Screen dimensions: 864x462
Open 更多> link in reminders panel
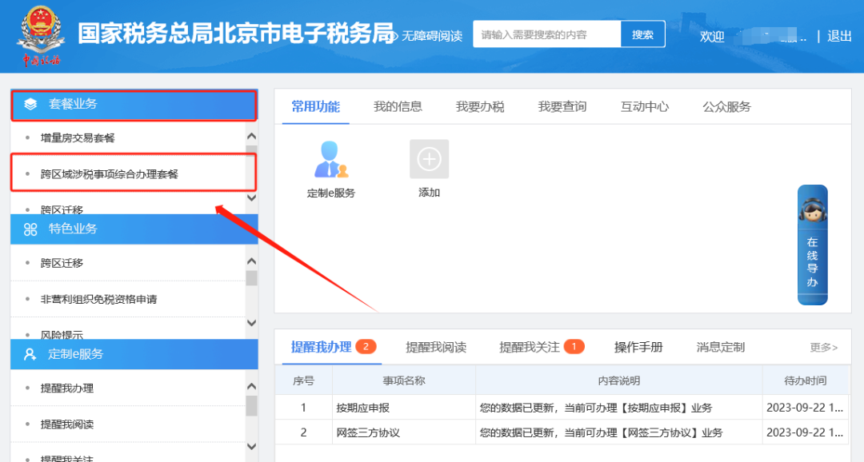823,347
